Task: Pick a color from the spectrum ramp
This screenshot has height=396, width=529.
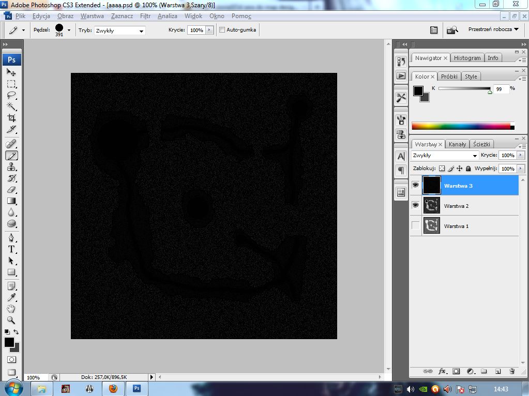Action: 462,127
